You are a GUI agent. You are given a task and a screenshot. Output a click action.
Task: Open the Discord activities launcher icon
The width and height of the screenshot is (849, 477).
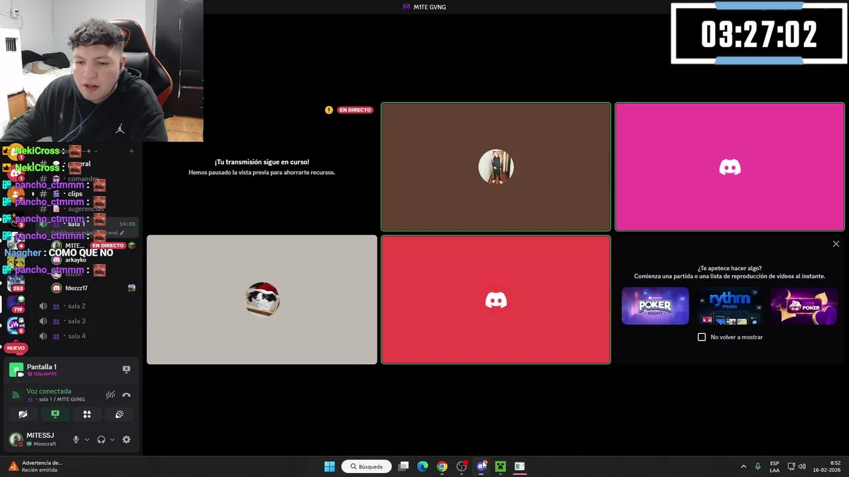coord(87,414)
